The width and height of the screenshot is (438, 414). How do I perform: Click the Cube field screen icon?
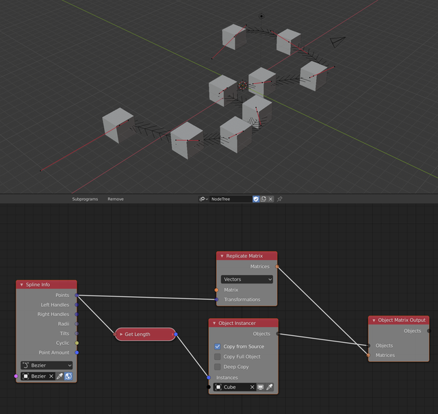click(x=260, y=387)
